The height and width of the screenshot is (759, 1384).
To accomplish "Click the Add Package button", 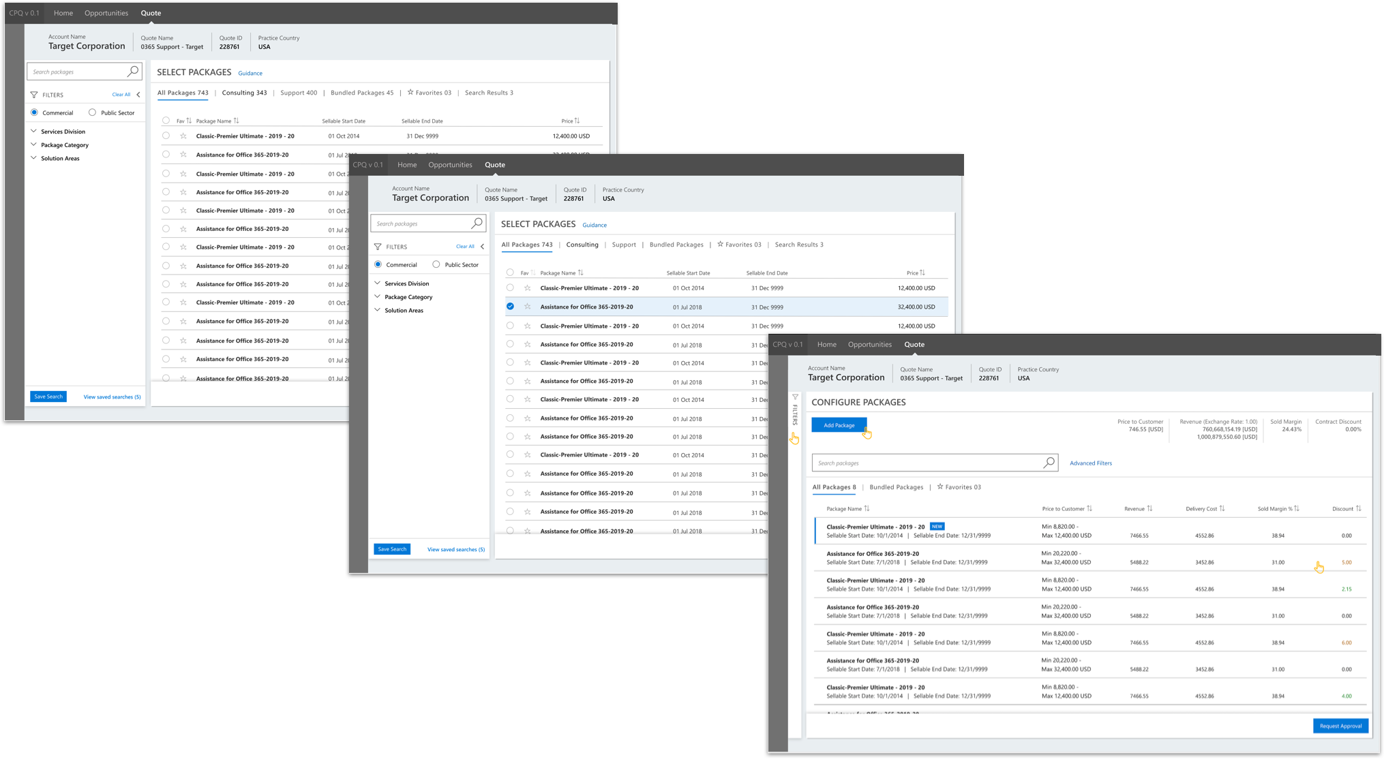I will pyautogui.click(x=839, y=425).
